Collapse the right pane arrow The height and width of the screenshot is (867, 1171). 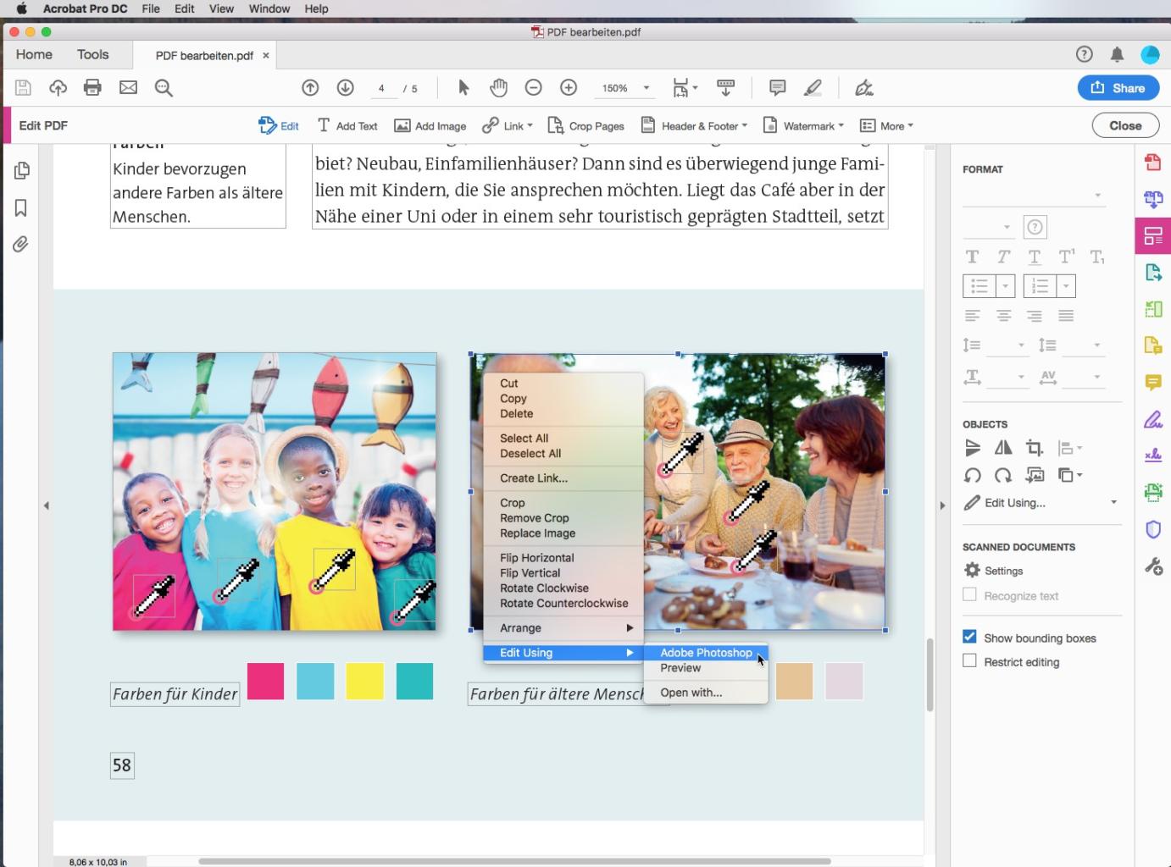click(x=942, y=505)
